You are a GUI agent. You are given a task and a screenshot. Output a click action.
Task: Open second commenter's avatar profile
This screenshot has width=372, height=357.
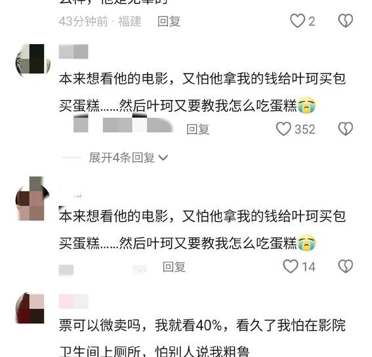[x=33, y=199]
